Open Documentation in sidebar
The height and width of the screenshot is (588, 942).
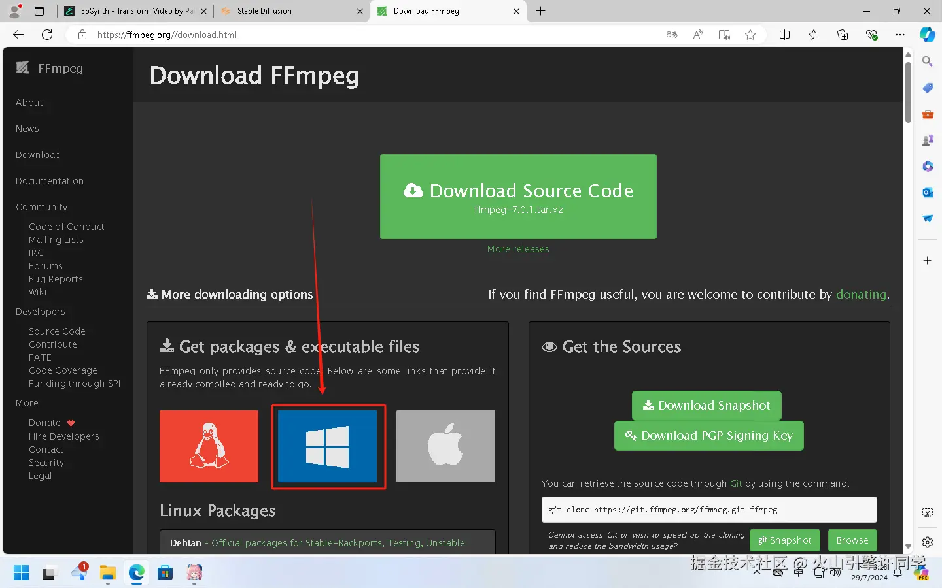(x=50, y=181)
